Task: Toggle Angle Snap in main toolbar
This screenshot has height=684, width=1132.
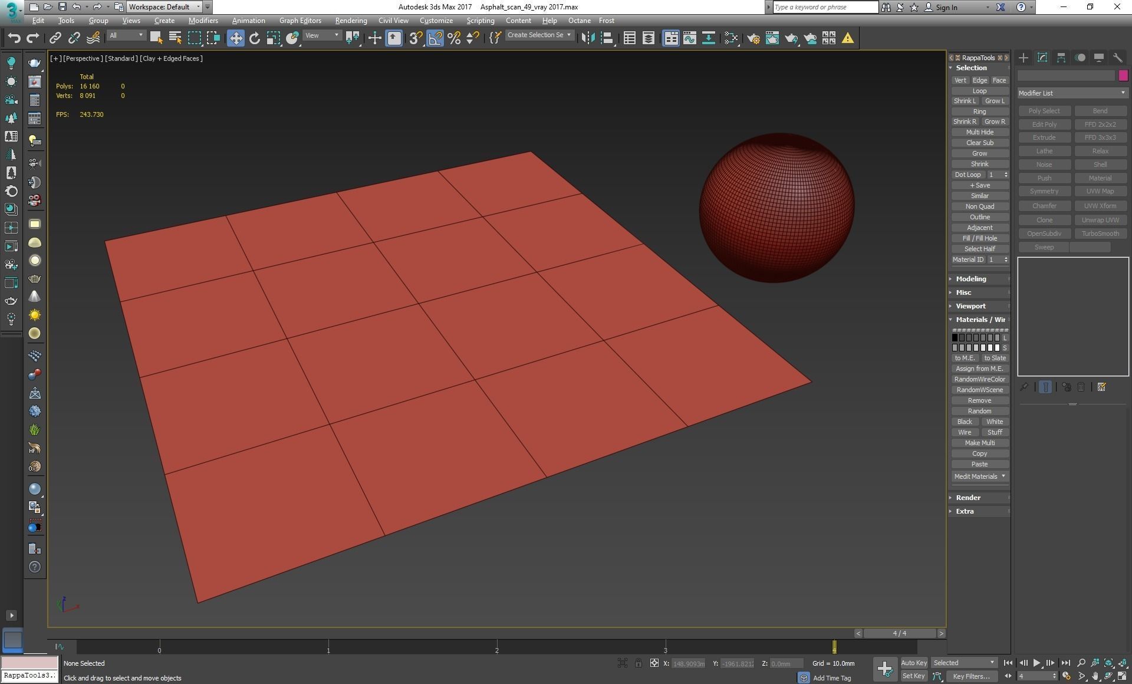Action: click(435, 38)
